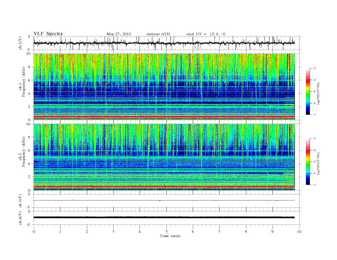Click the 'start UT = 12:0 :0' text
Viewport: 337px width, 260px height.
tap(206, 34)
